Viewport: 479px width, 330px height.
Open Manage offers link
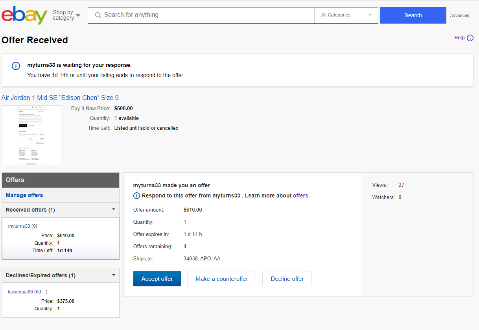[x=24, y=195]
